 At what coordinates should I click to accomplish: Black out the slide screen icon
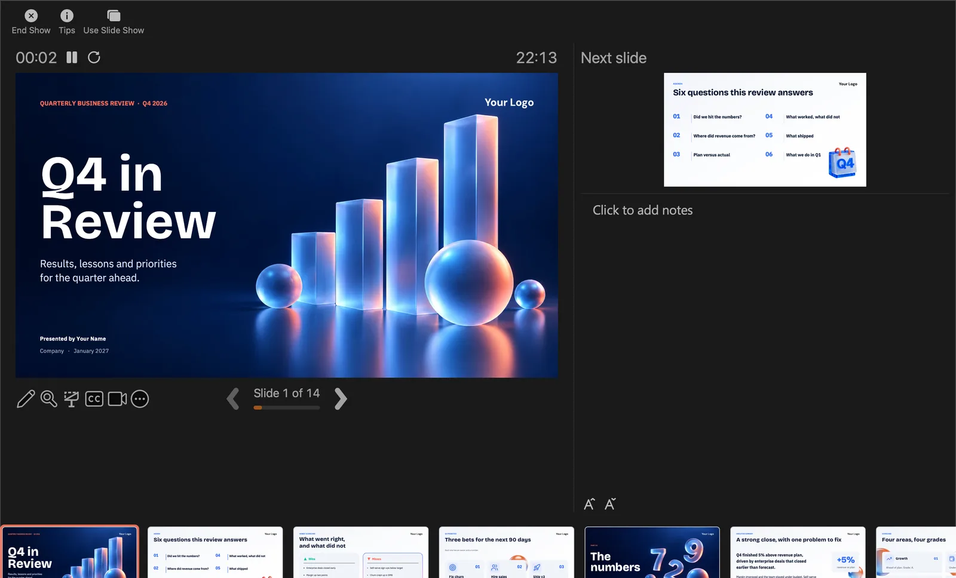71,398
